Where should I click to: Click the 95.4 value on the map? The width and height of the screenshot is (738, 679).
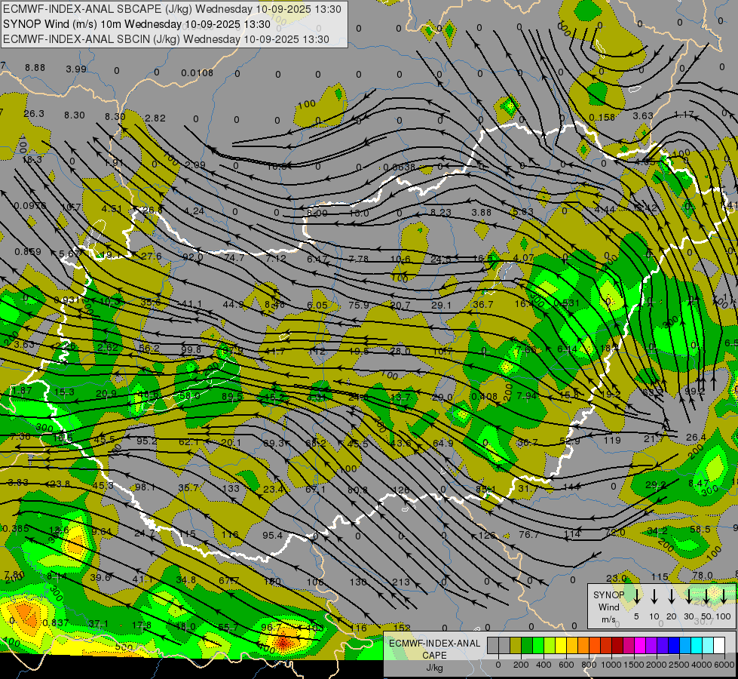point(273,536)
